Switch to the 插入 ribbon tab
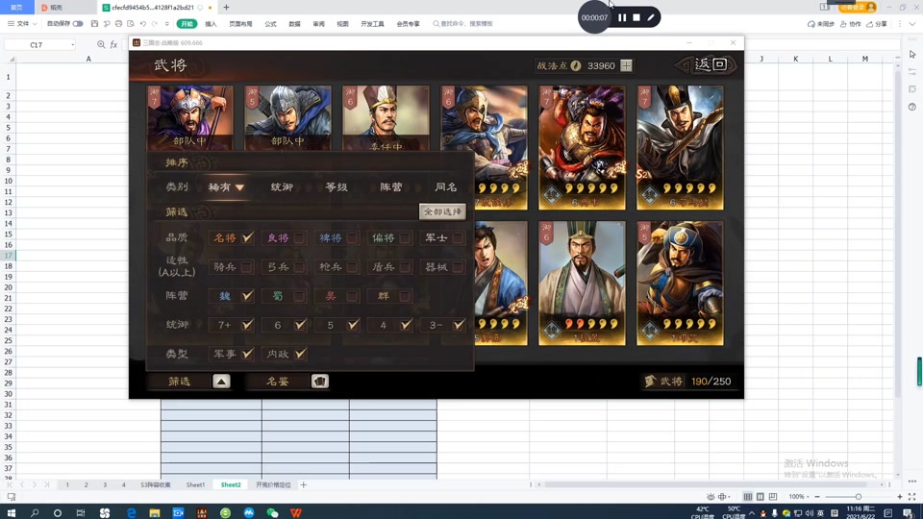Viewport: 923px width, 519px height. pos(211,24)
